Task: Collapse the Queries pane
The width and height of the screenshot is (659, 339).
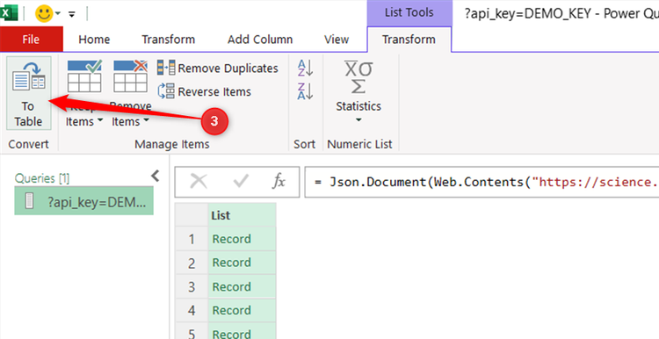Action: coord(156,176)
